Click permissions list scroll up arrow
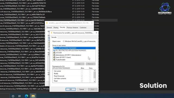The height and width of the screenshot is (98, 174). [x=95, y=71]
